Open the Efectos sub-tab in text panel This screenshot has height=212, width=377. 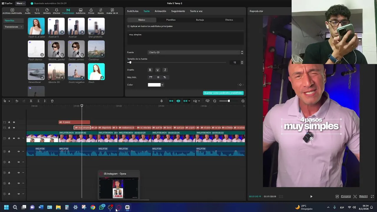coord(229,20)
